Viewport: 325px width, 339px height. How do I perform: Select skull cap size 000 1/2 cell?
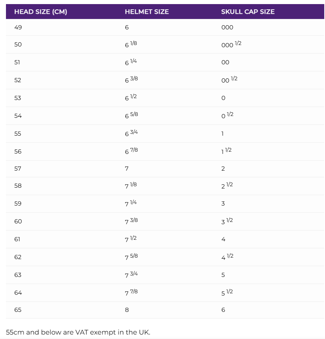[231, 44]
